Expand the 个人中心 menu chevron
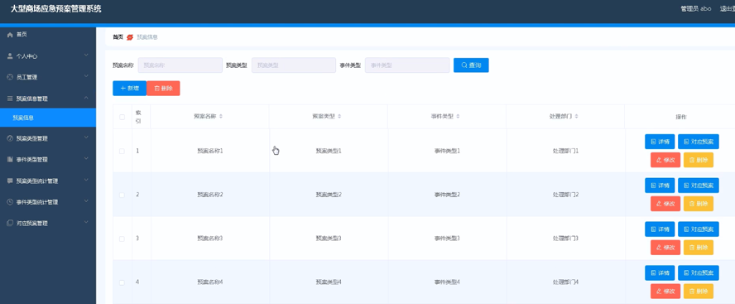 pyautogui.click(x=86, y=55)
